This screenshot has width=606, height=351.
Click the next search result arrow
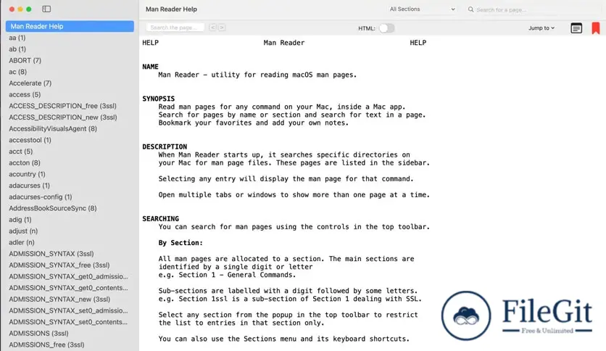[x=222, y=28]
